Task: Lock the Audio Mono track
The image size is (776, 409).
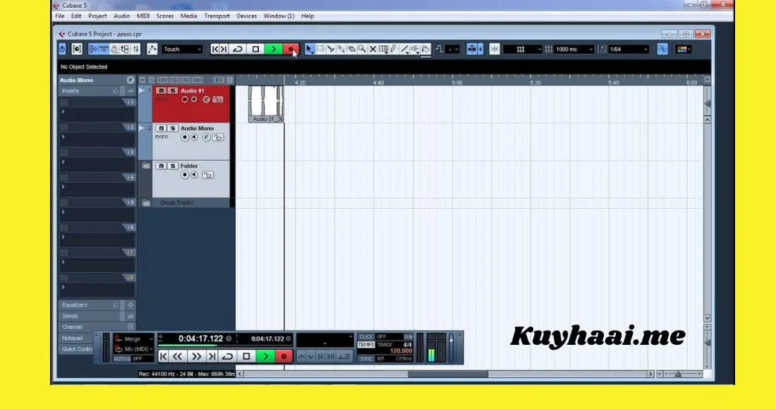Action: pyautogui.click(x=218, y=137)
